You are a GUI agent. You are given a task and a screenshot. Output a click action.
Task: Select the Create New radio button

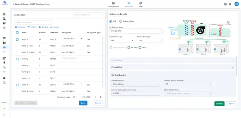click(x=121, y=21)
